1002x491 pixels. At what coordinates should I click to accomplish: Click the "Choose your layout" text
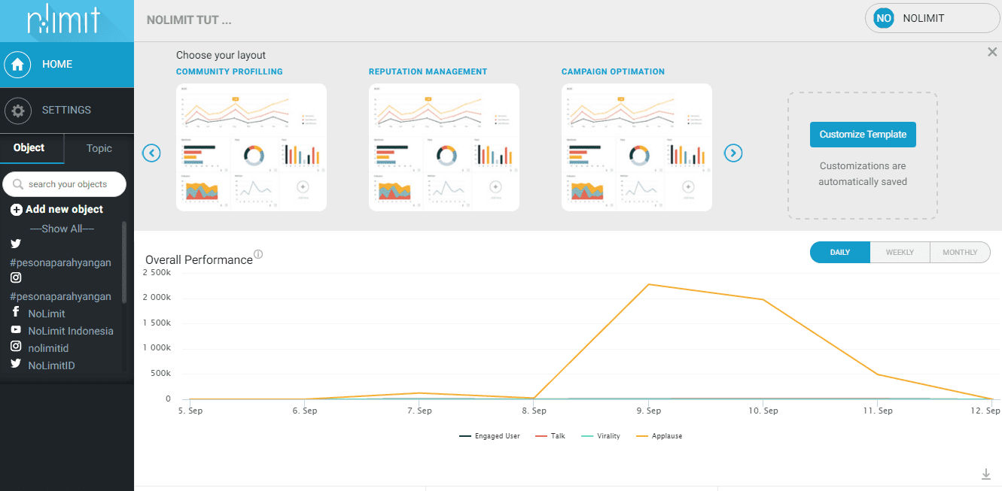click(x=221, y=56)
